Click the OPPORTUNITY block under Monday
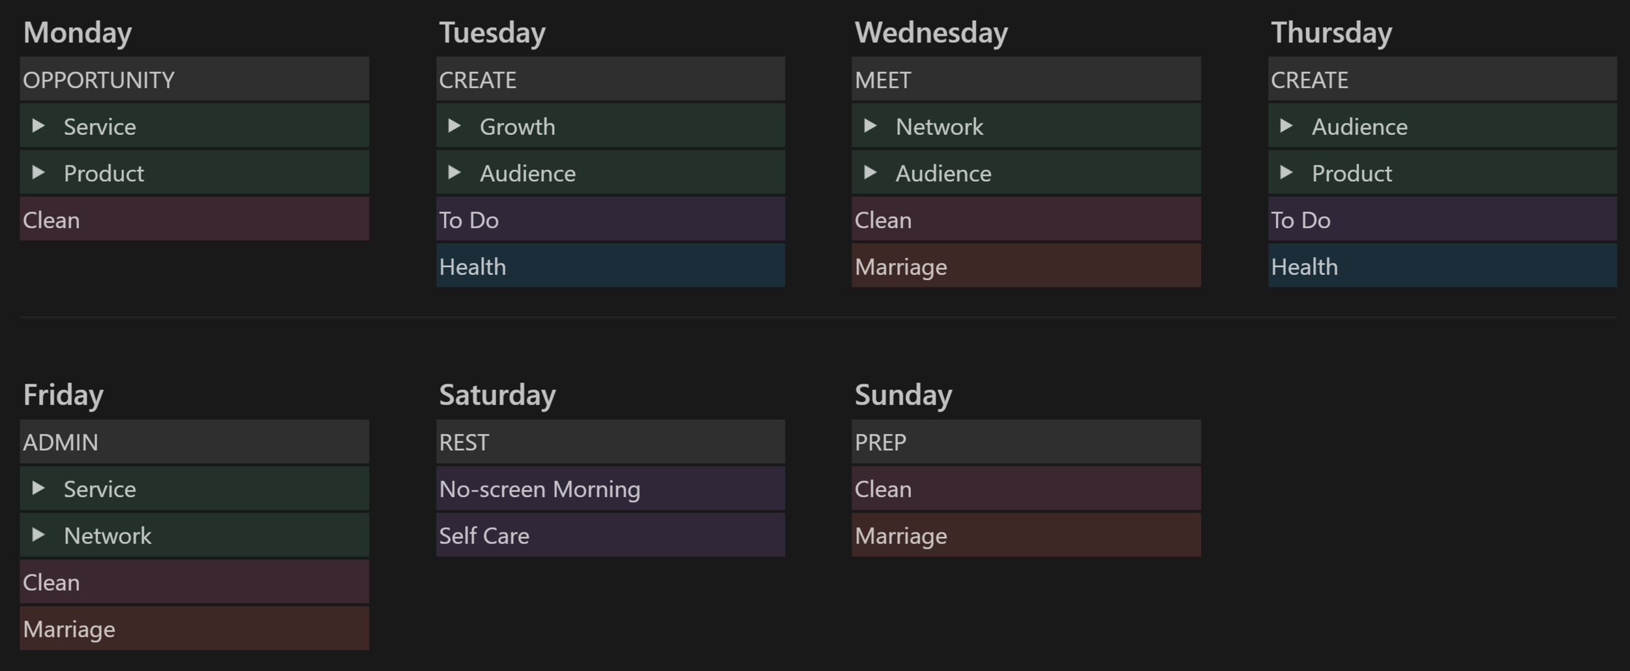1630x671 pixels. tap(194, 79)
